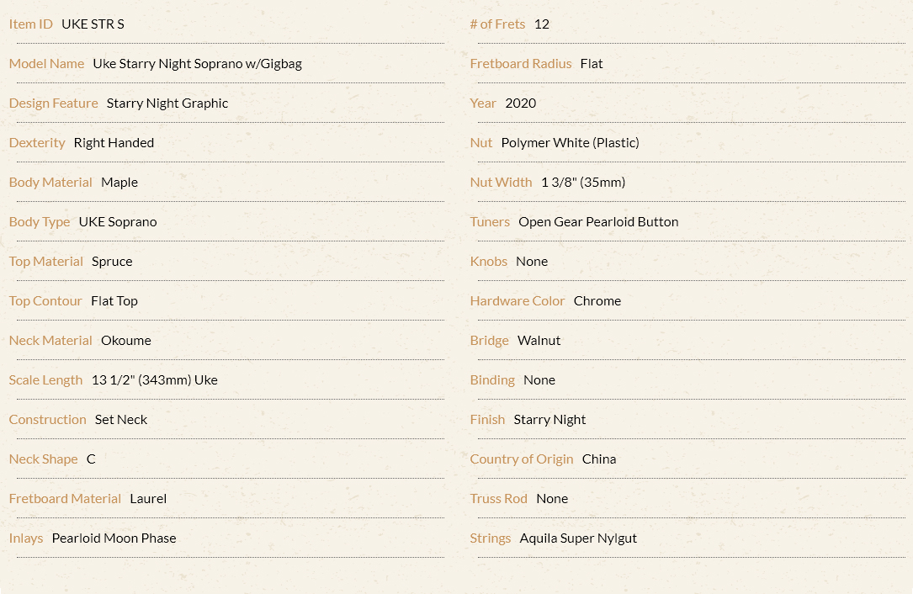Screen dimensions: 913x594
Task: Click the Item ID label
Action: (31, 24)
